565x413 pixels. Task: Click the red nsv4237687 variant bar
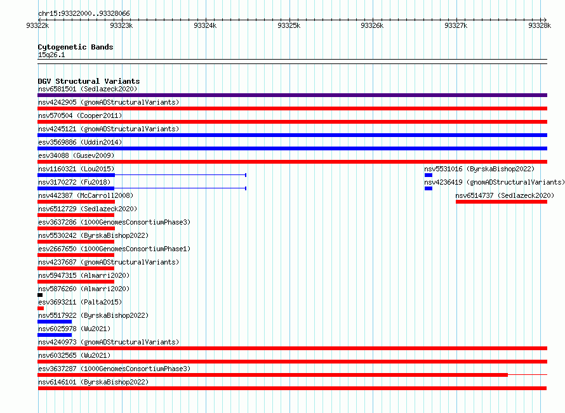[76, 268]
